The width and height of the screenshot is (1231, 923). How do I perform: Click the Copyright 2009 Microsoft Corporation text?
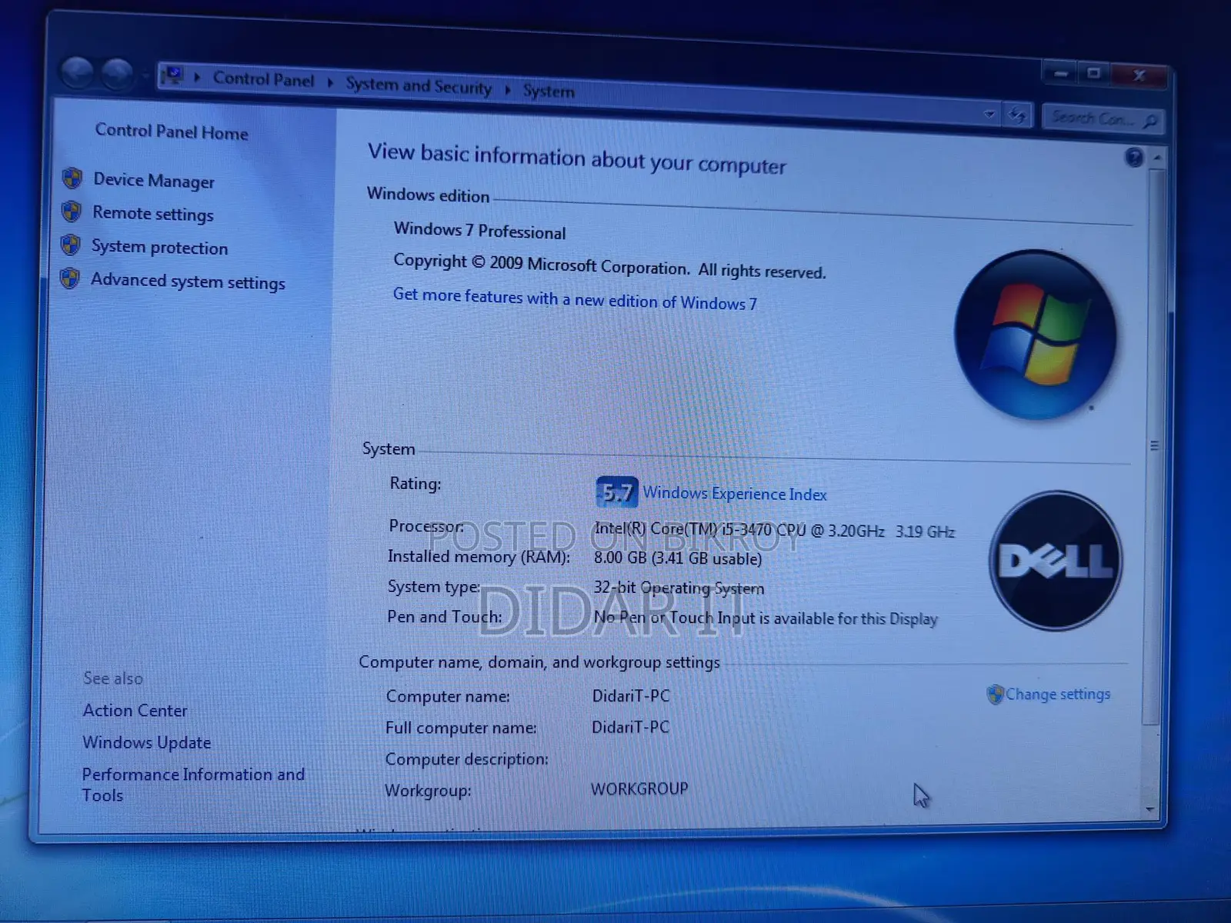click(x=609, y=266)
